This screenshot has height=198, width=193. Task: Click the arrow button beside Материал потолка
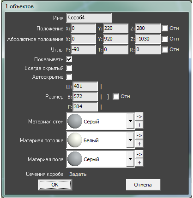tap(139, 136)
